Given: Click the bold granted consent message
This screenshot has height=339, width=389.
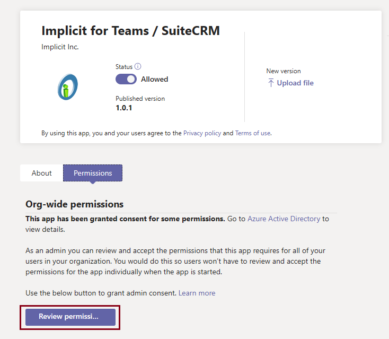Looking at the screenshot, I should (x=125, y=219).
